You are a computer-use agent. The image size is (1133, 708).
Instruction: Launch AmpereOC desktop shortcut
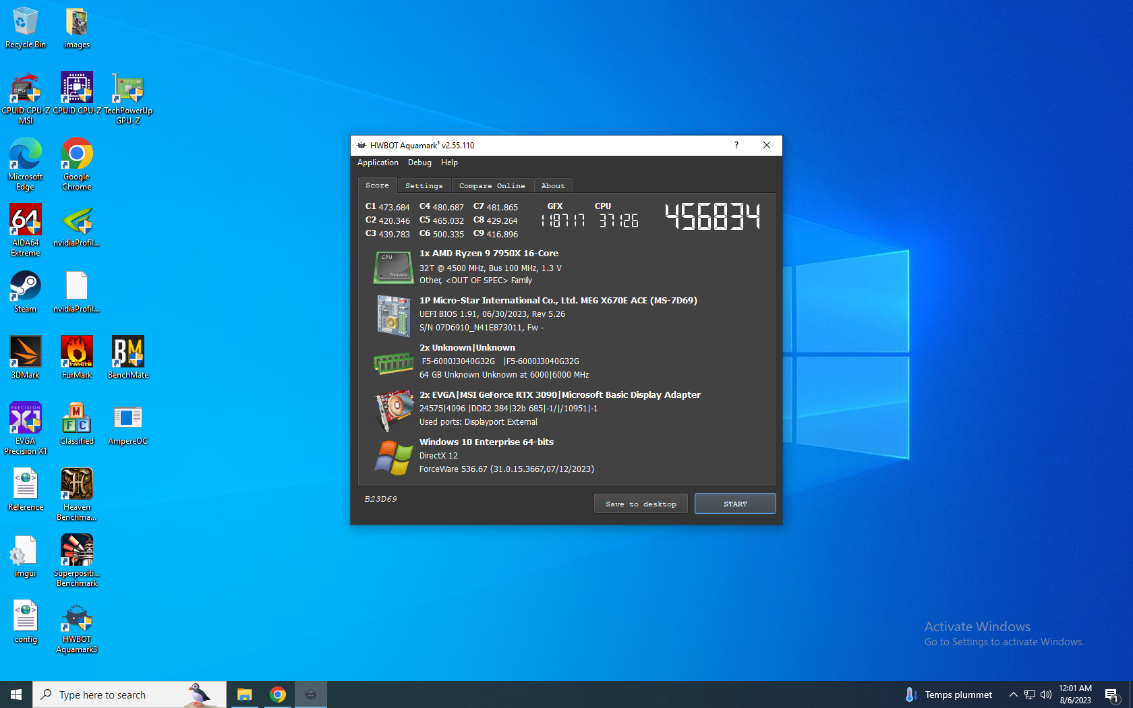[x=128, y=424]
